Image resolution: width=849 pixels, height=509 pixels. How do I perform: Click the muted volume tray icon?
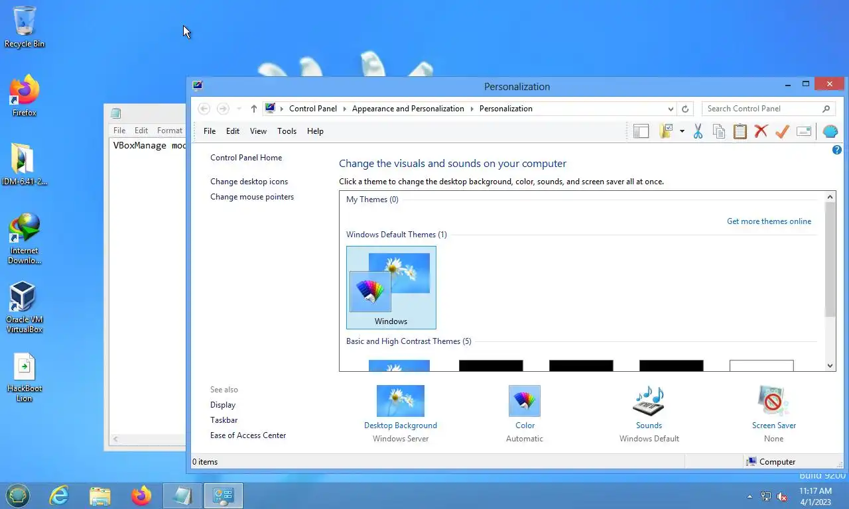click(782, 496)
